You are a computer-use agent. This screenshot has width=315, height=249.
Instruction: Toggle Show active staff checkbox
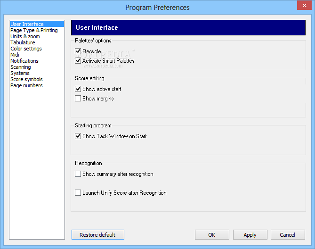pyautogui.click(x=78, y=89)
